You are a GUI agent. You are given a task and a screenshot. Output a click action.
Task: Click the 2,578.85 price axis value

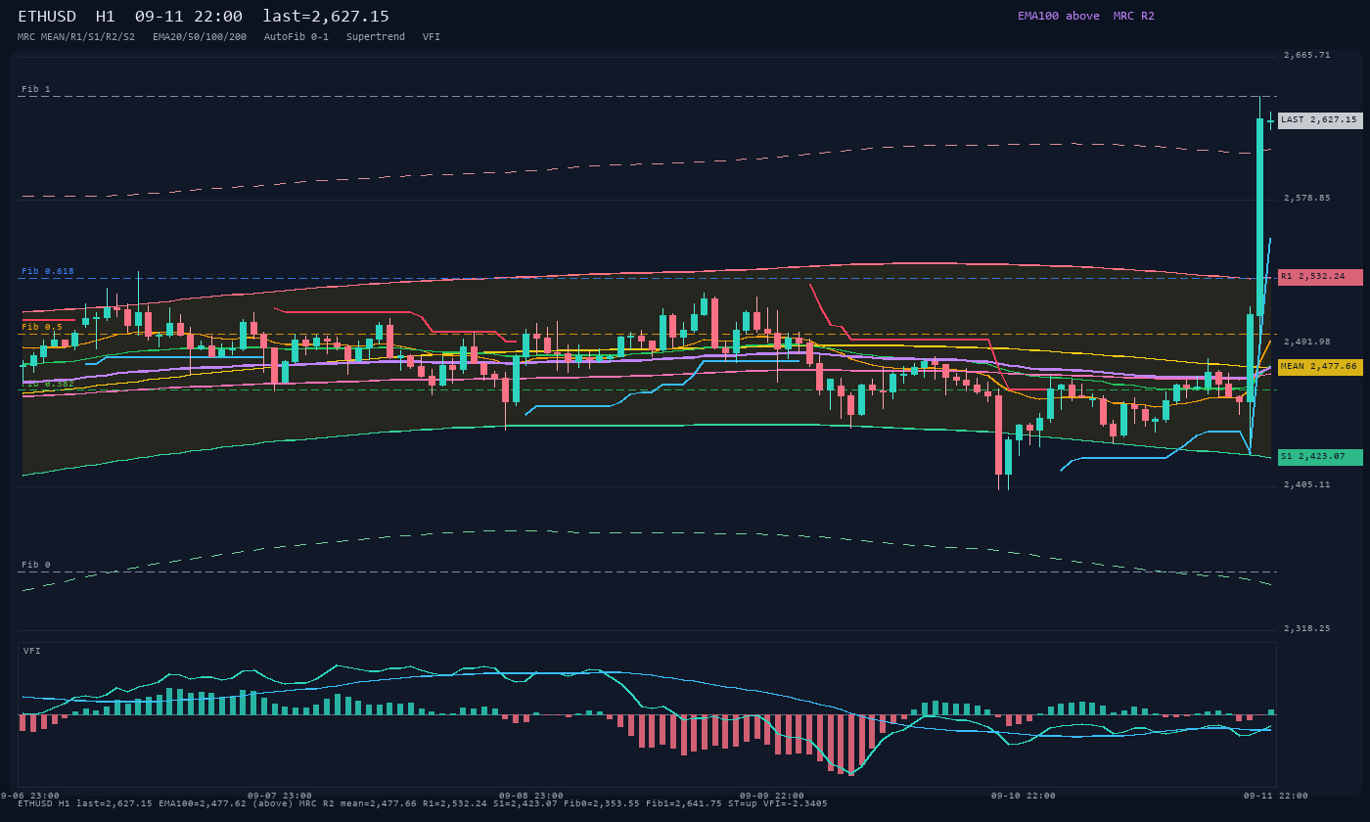coord(1307,199)
